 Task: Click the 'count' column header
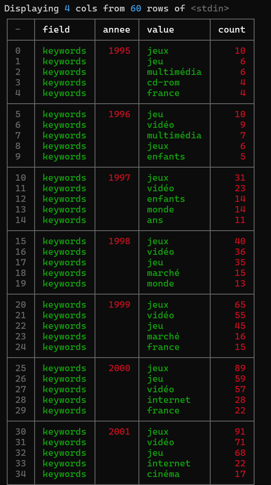click(x=232, y=30)
